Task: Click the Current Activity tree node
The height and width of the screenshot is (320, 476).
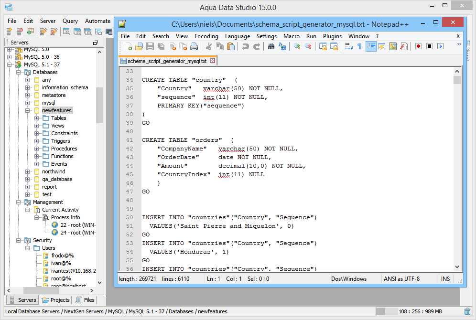Action: tap(60, 210)
